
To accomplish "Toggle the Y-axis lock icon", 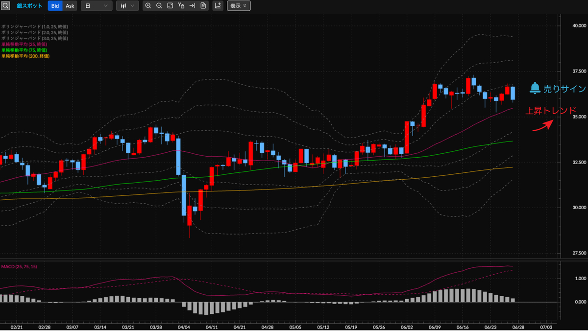I will [x=181, y=6].
